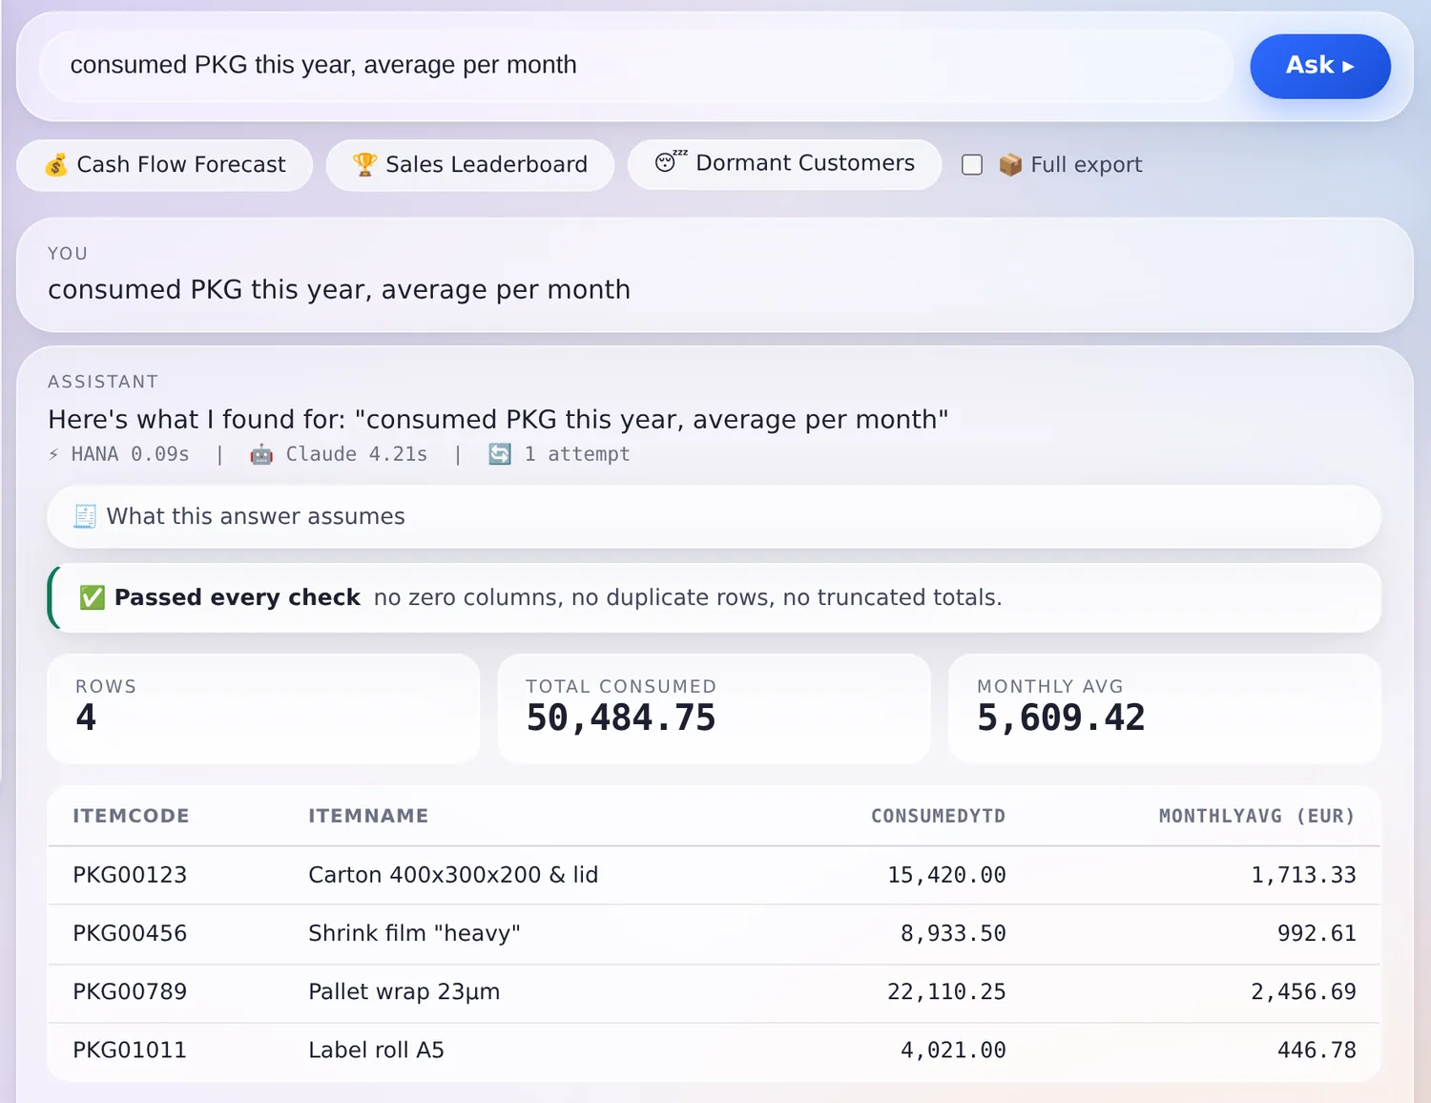Open the Dormant Customers preset
Screen dimensions: 1431x1103
(784, 164)
